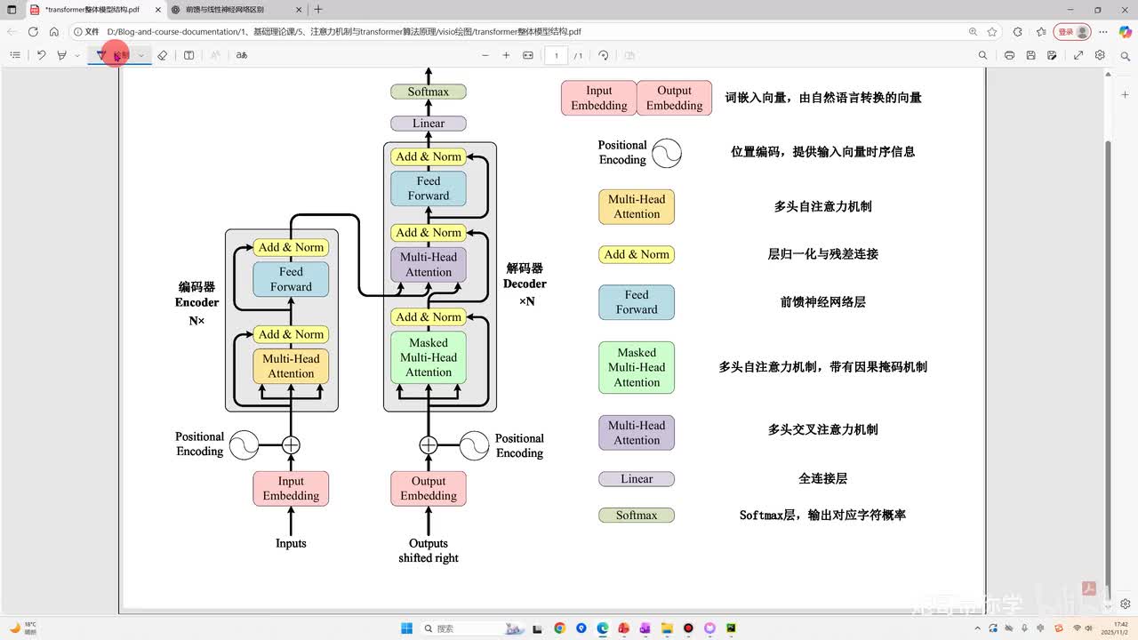Click the fit to width icon
The height and width of the screenshot is (640, 1138).
click(x=528, y=55)
